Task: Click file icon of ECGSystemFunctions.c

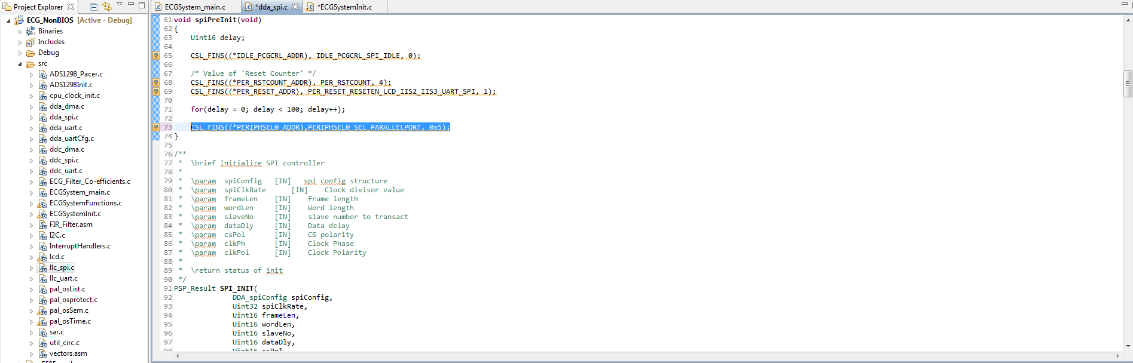Action: coord(42,203)
